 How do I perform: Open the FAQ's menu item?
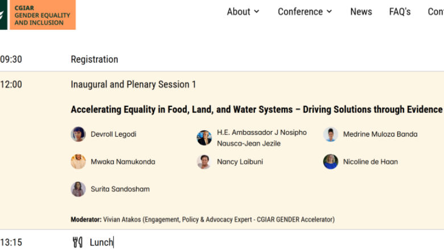400,11
